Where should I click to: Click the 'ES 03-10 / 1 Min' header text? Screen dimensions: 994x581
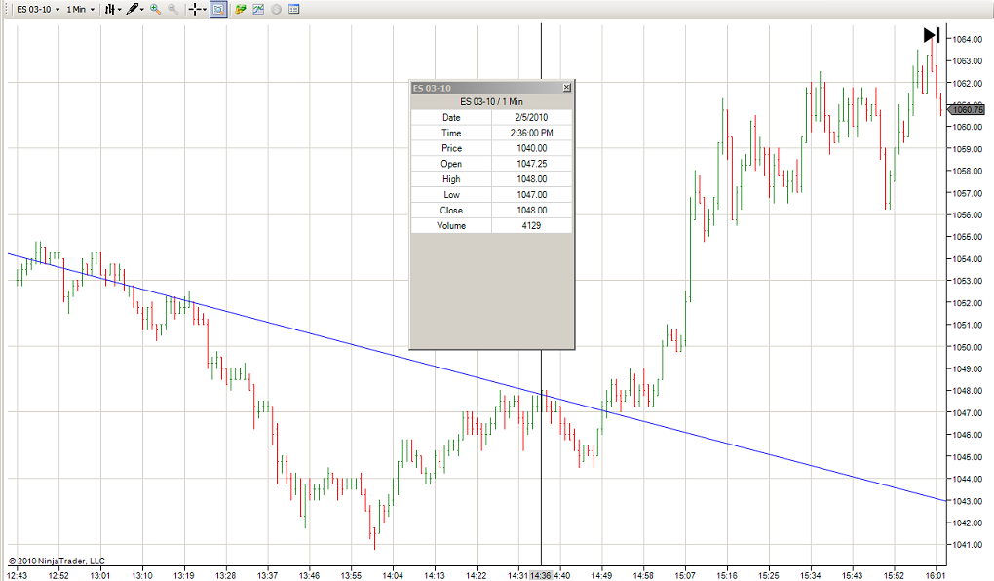click(491, 101)
